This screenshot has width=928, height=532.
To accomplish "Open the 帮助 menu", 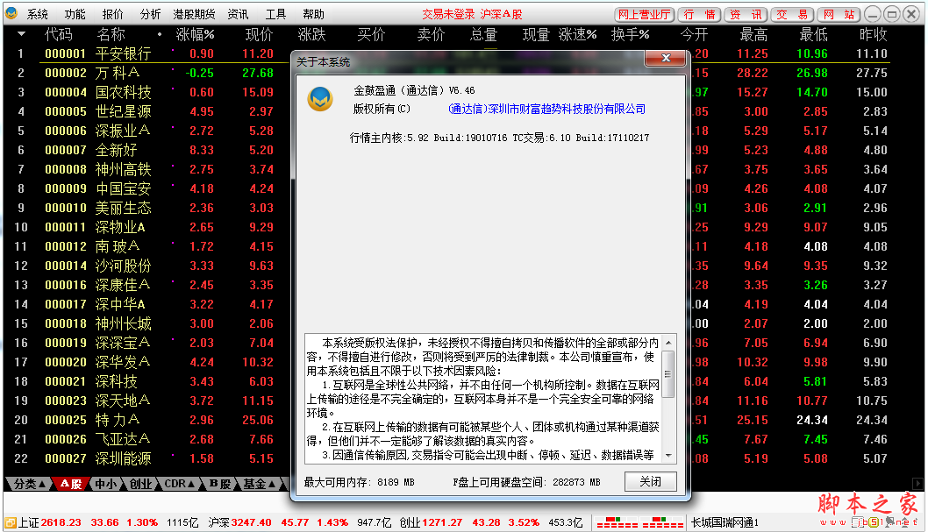I will click(313, 14).
